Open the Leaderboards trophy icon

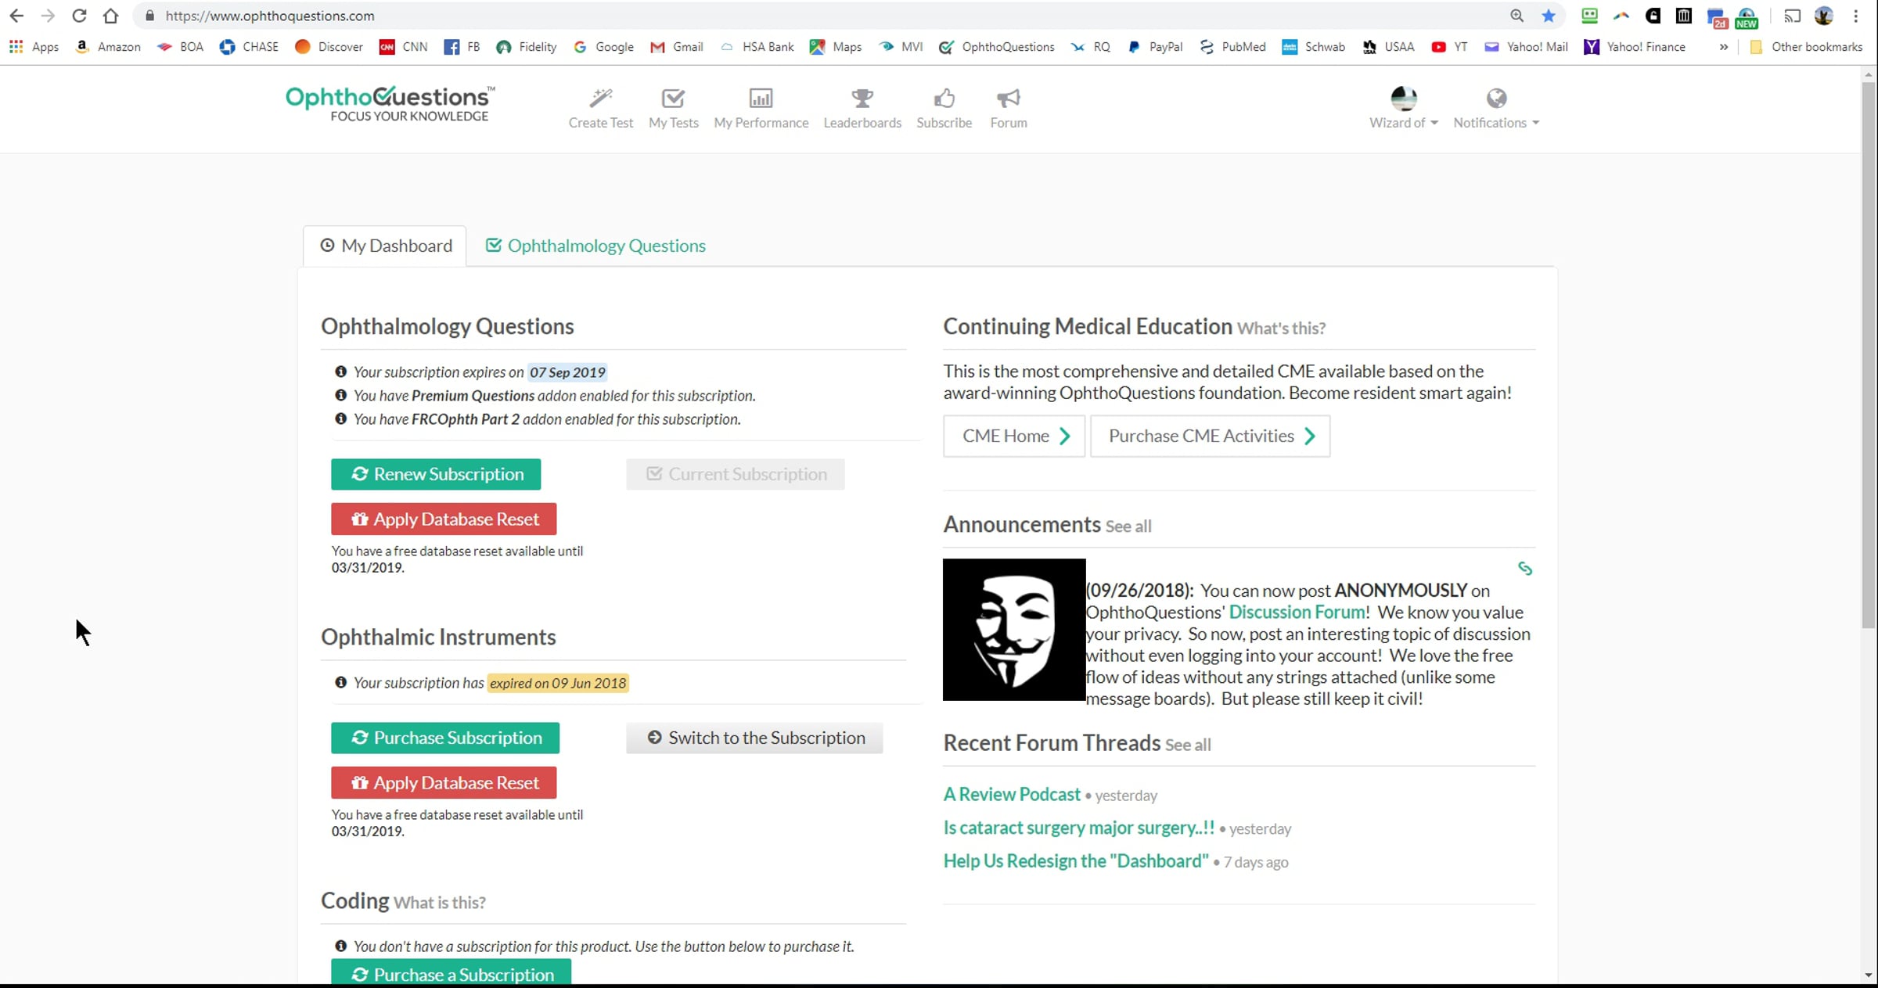862,99
